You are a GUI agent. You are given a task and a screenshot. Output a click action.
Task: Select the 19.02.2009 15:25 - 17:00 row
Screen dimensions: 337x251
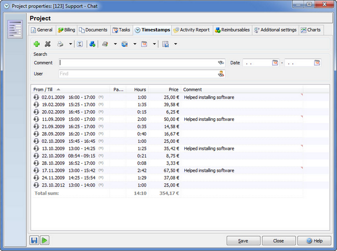[180, 105]
